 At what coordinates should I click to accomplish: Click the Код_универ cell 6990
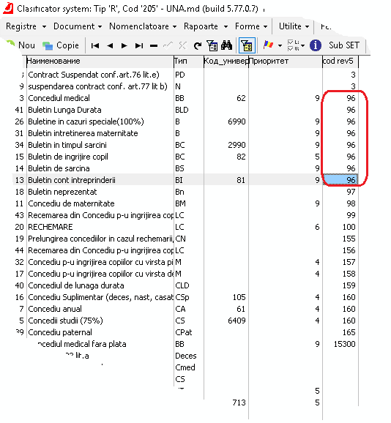click(226, 121)
